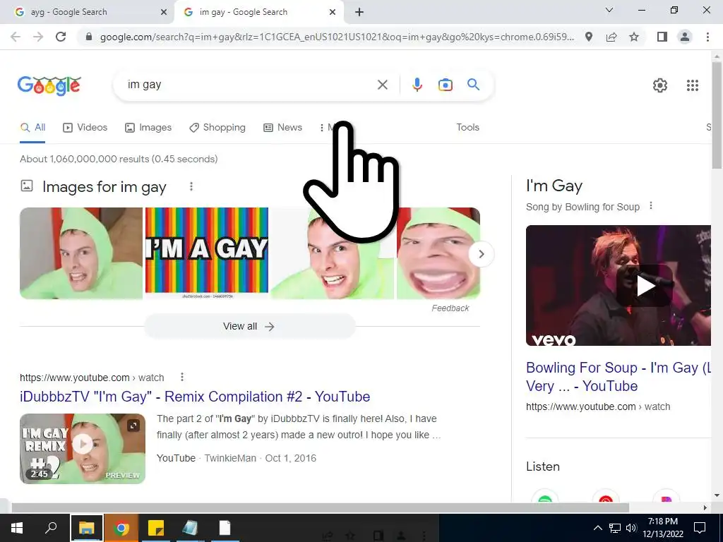Screen dimensions: 723x542
Task: Open Windows taskbar search
Action: point(51,528)
